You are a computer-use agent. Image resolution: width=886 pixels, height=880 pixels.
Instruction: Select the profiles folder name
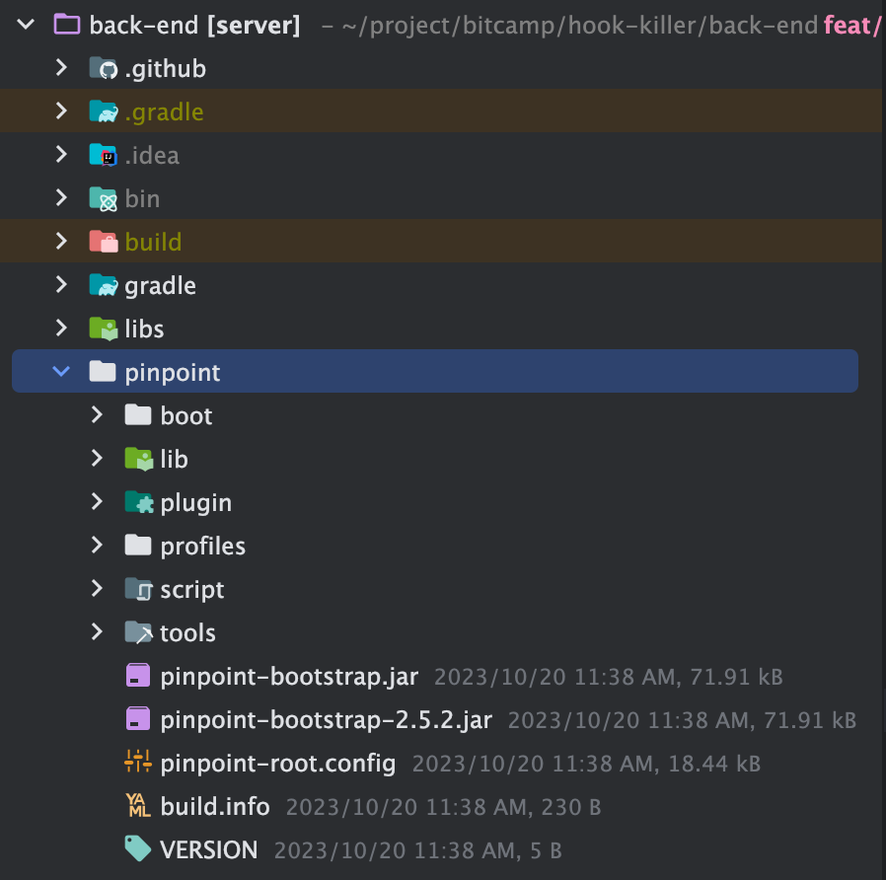(203, 547)
